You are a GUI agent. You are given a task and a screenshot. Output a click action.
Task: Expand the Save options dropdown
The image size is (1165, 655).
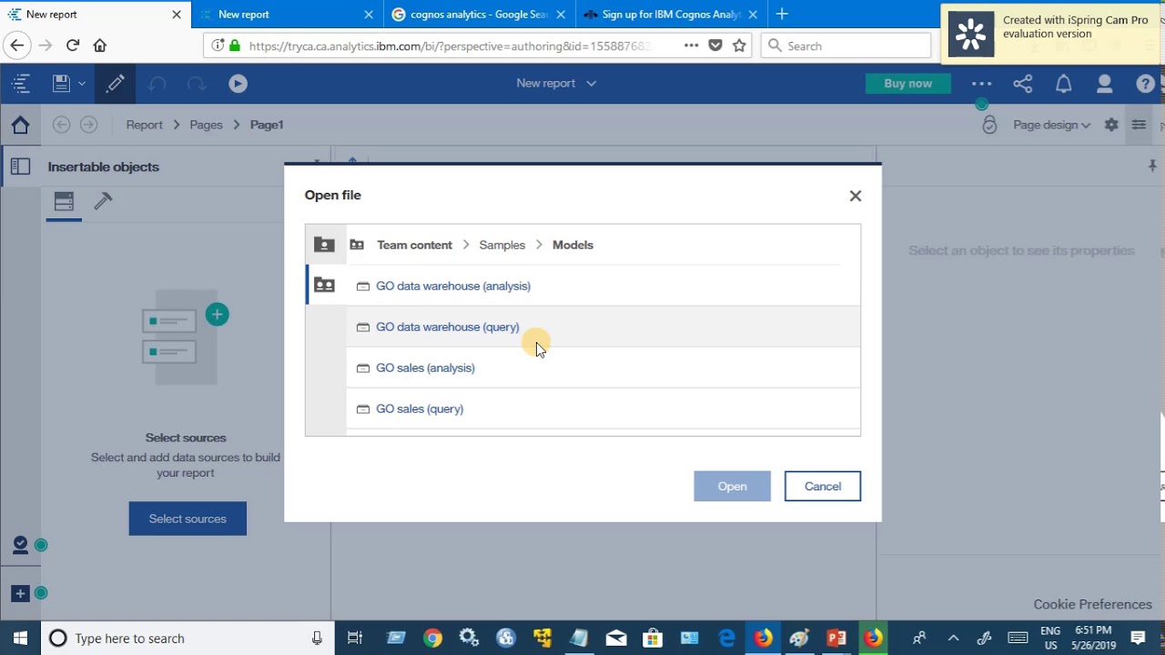pos(82,84)
